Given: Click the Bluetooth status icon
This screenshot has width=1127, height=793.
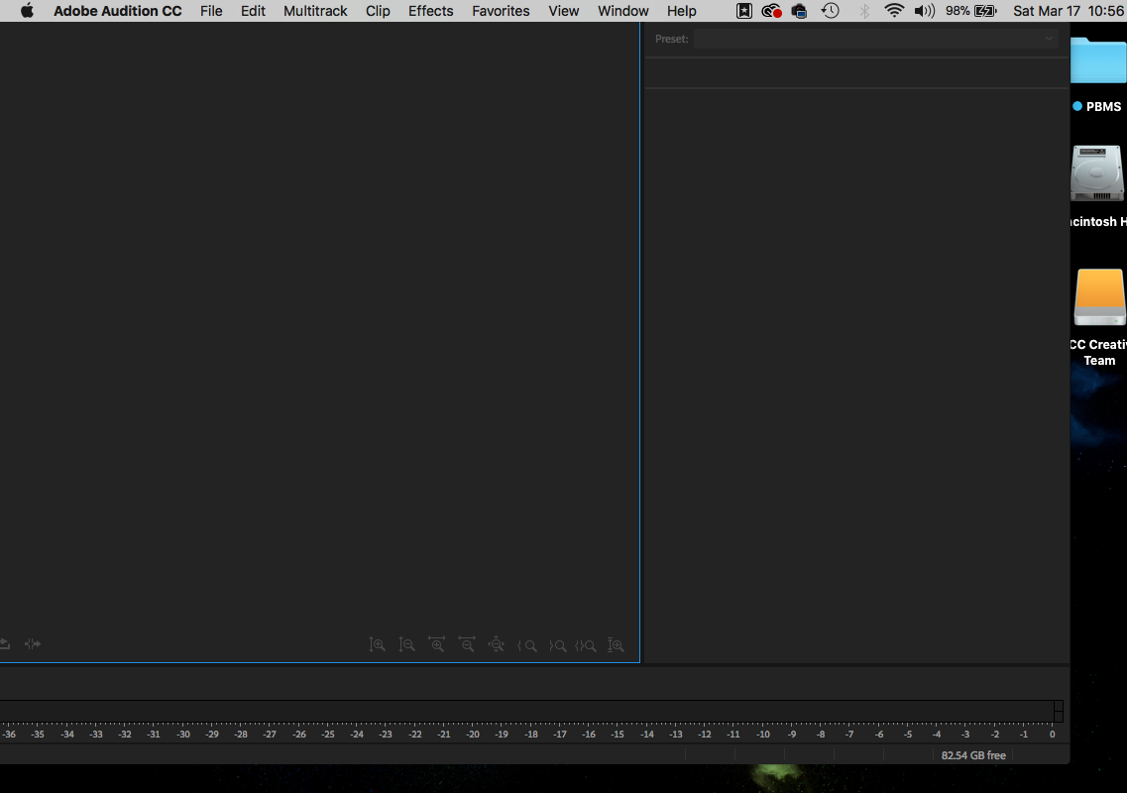Looking at the screenshot, I should coord(864,11).
